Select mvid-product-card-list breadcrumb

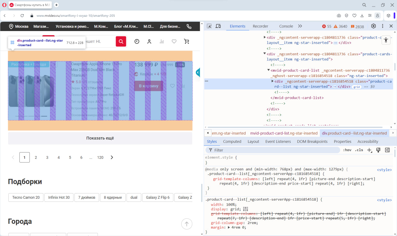click(284, 133)
